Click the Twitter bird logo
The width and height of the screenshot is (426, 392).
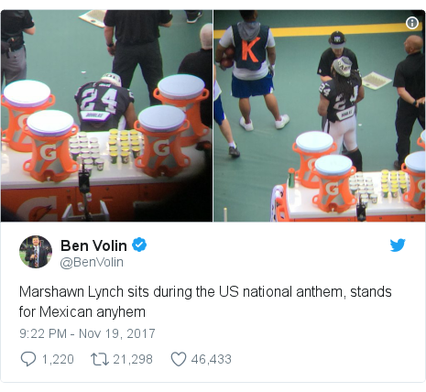398,245
